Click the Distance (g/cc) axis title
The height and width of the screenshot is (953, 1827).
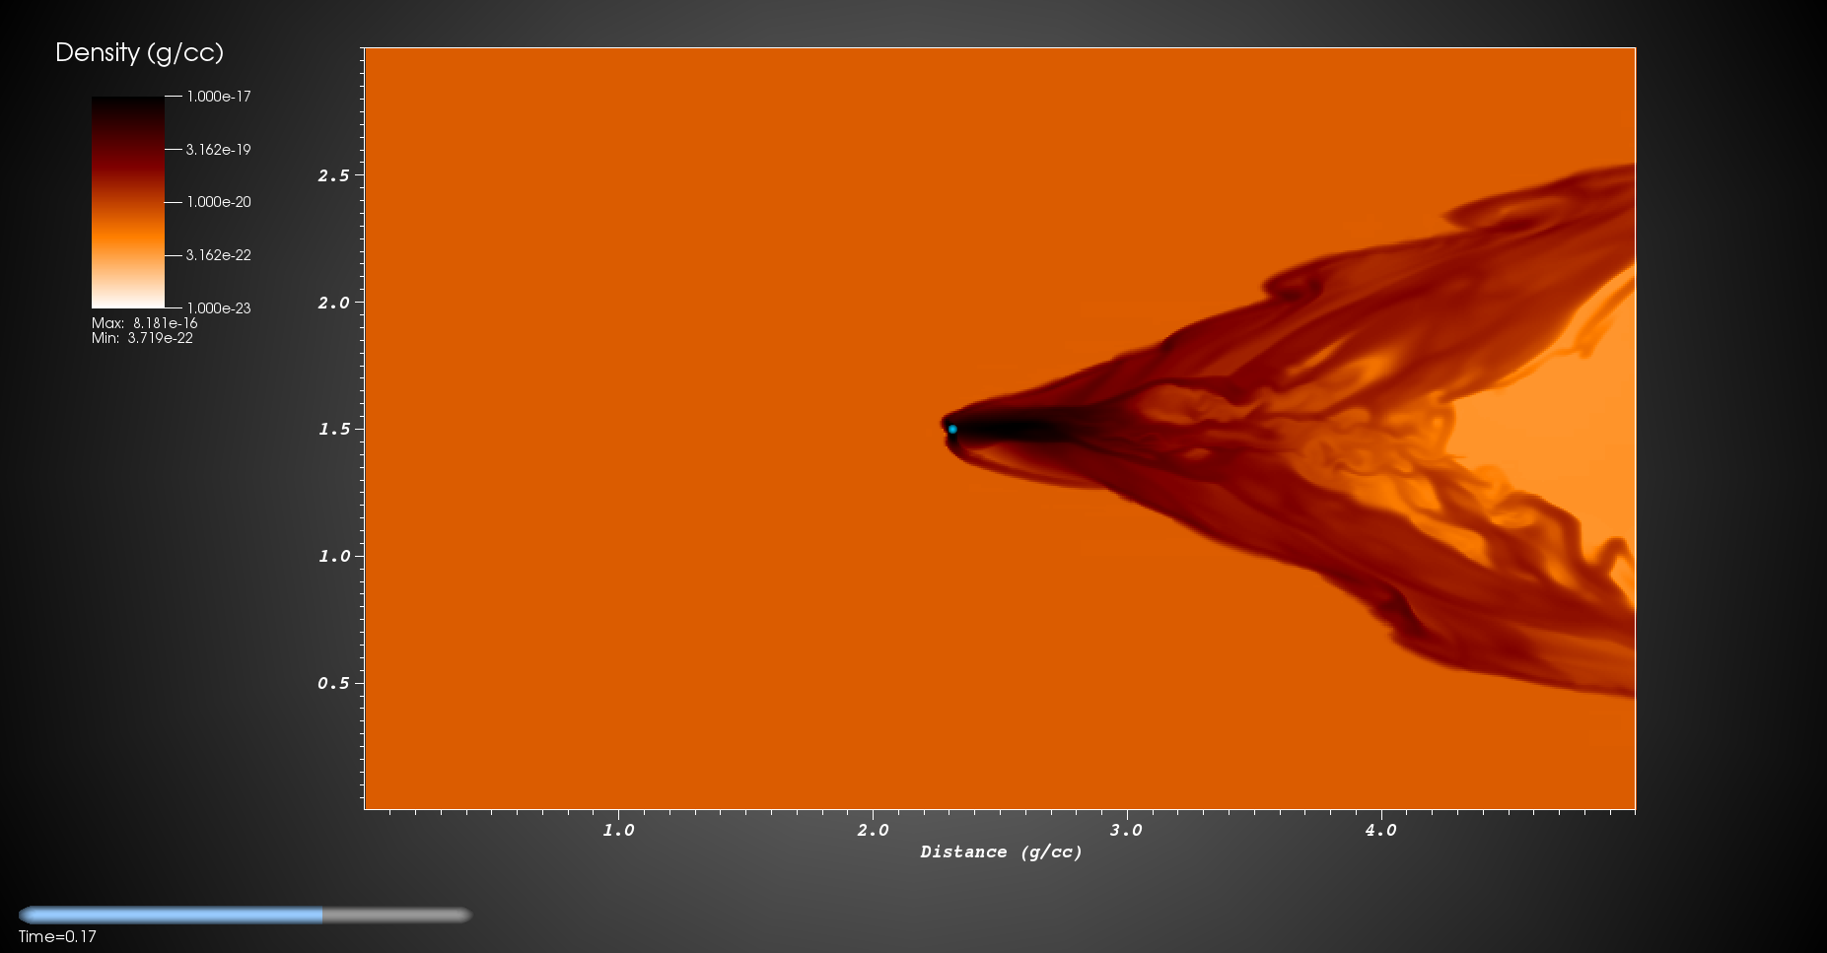(1001, 851)
